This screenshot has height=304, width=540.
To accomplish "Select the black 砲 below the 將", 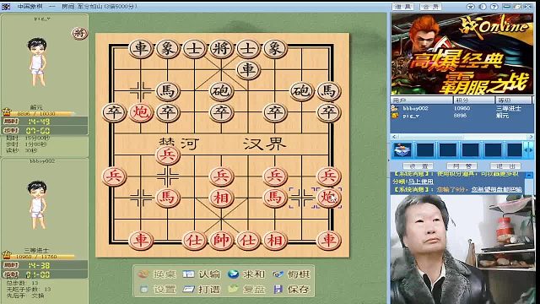I will 221,91.
